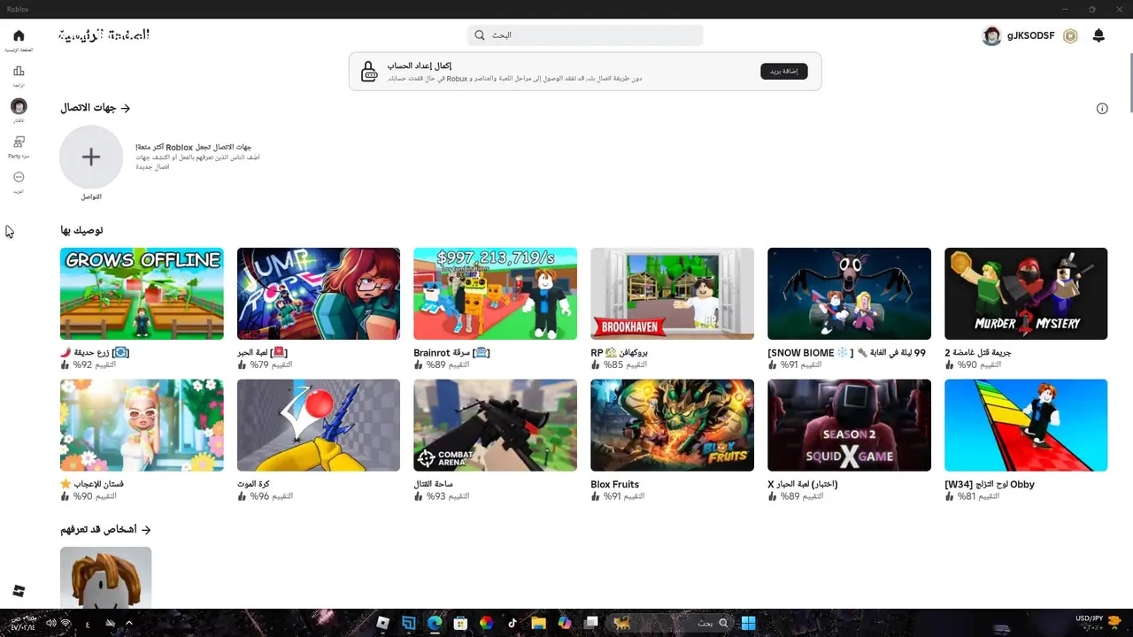Click the taskbar volume icon

[50, 623]
